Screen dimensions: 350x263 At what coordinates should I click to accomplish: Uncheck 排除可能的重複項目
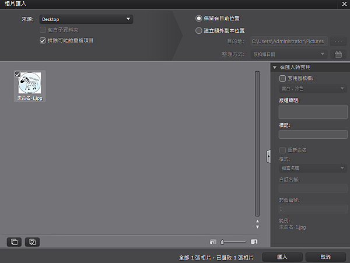pyautogui.click(x=43, y=40)
